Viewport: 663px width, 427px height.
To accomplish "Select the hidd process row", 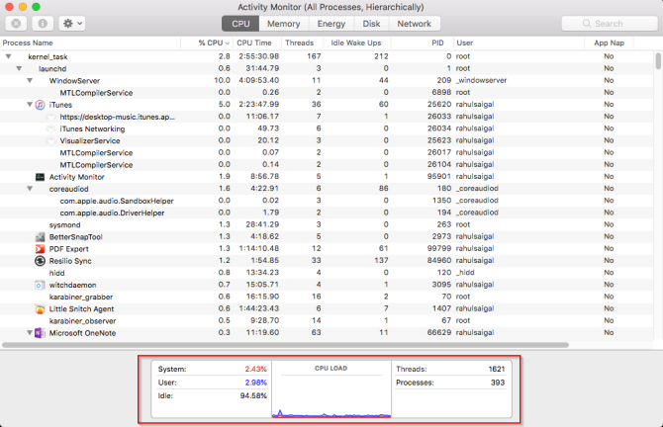I will [x=327, y=273].
